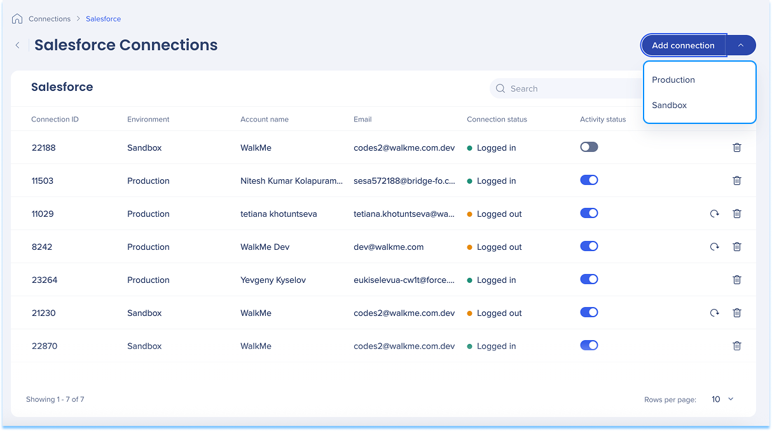Click the back arrow beside Salesforce Connections
772x431 pixels.
click(18, 45)
